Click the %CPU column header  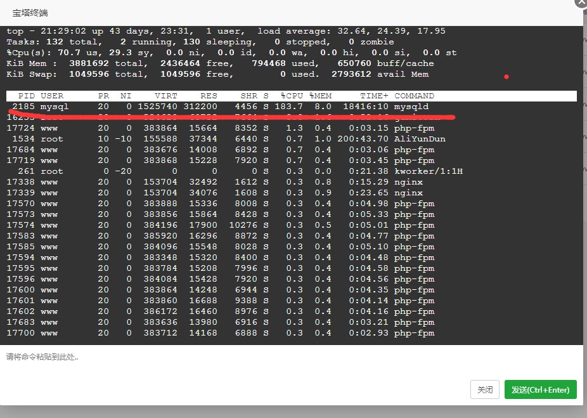[292, 96]
